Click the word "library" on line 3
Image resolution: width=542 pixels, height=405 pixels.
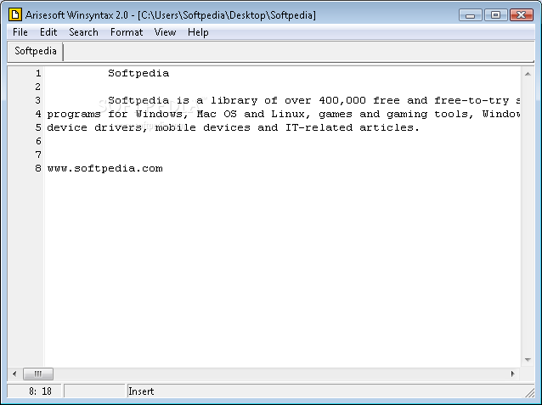coord(234,100)
